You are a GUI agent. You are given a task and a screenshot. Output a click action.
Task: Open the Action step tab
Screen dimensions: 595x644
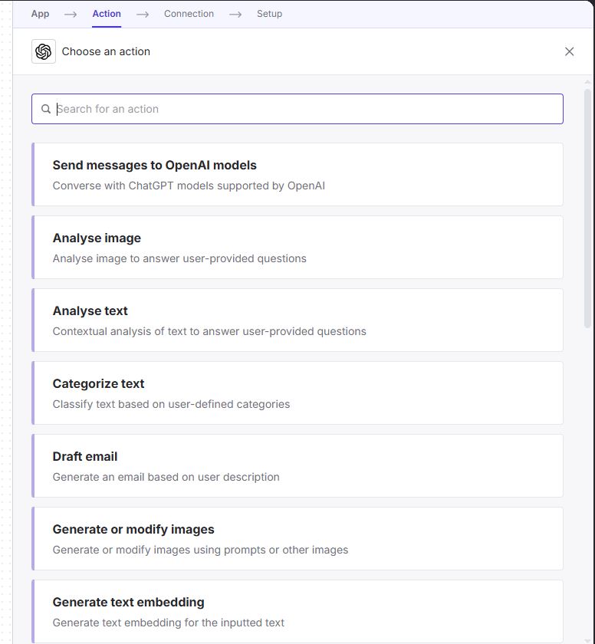(x=107, y=14)
